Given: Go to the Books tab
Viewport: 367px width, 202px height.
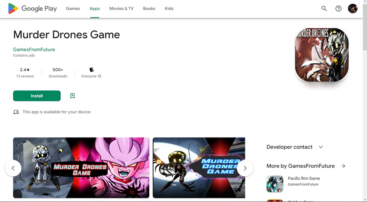Looking at the screenshot, I should (x=149, y=9).
